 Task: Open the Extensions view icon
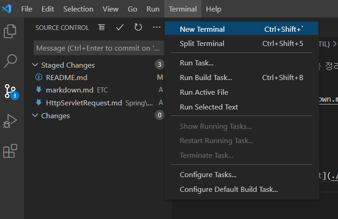[10, 151]
